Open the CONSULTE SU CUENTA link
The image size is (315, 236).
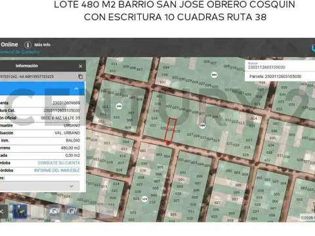[59, 163]
